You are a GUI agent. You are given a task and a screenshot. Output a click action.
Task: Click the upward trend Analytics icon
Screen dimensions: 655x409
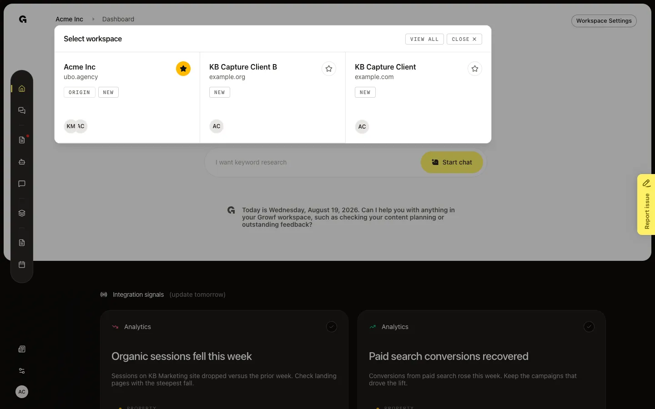pyautogui.click(x=373, y=327)
